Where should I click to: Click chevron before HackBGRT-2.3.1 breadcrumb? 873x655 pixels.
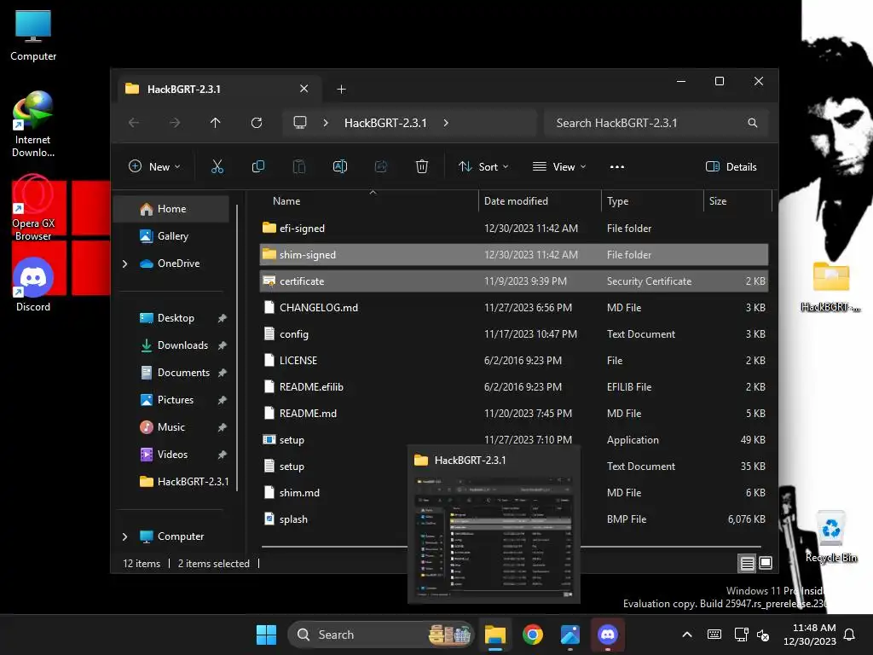(326, 123)
